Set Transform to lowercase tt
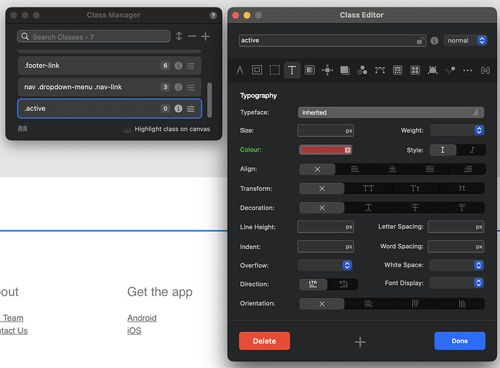 coord(462,188)
